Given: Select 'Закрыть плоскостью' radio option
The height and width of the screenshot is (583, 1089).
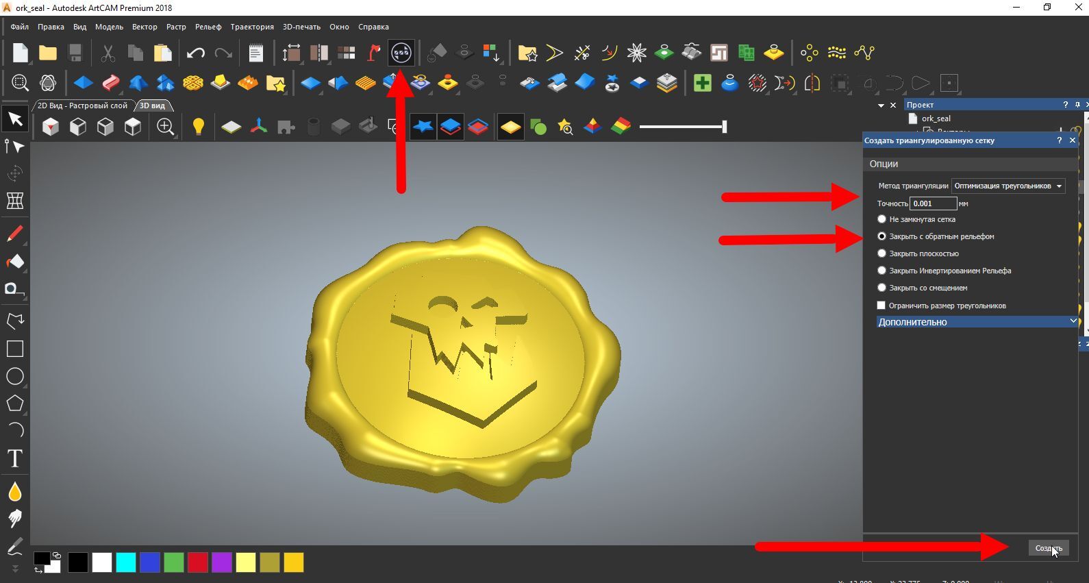Looking at the screenshot, I should pos(881,253).
